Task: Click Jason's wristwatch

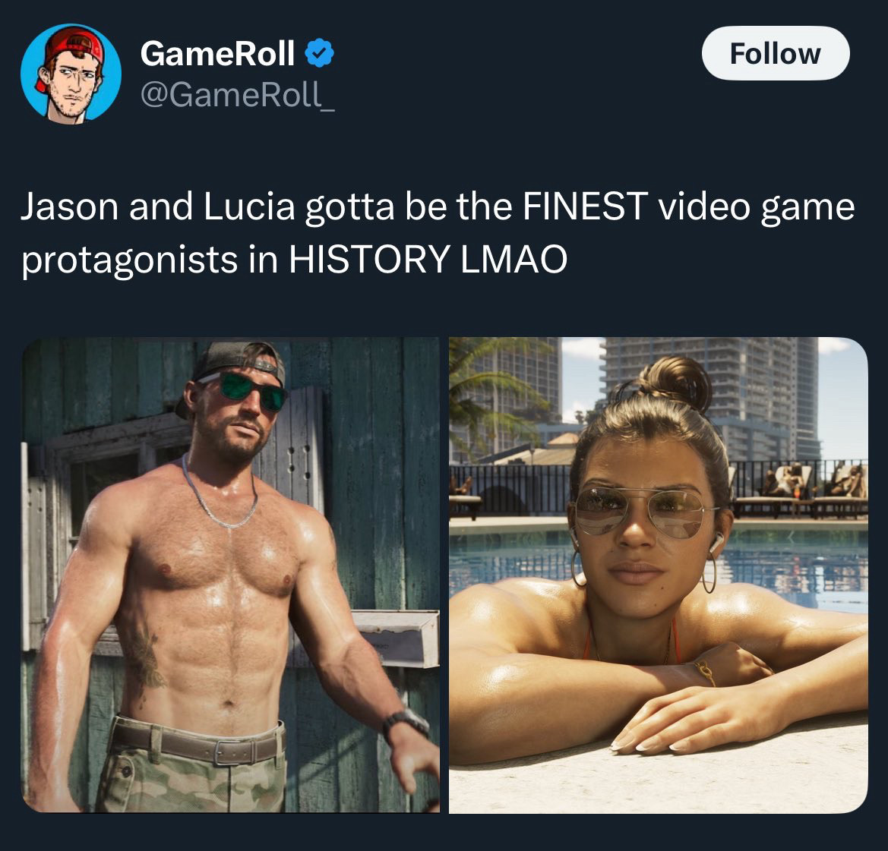Action: 404,724
